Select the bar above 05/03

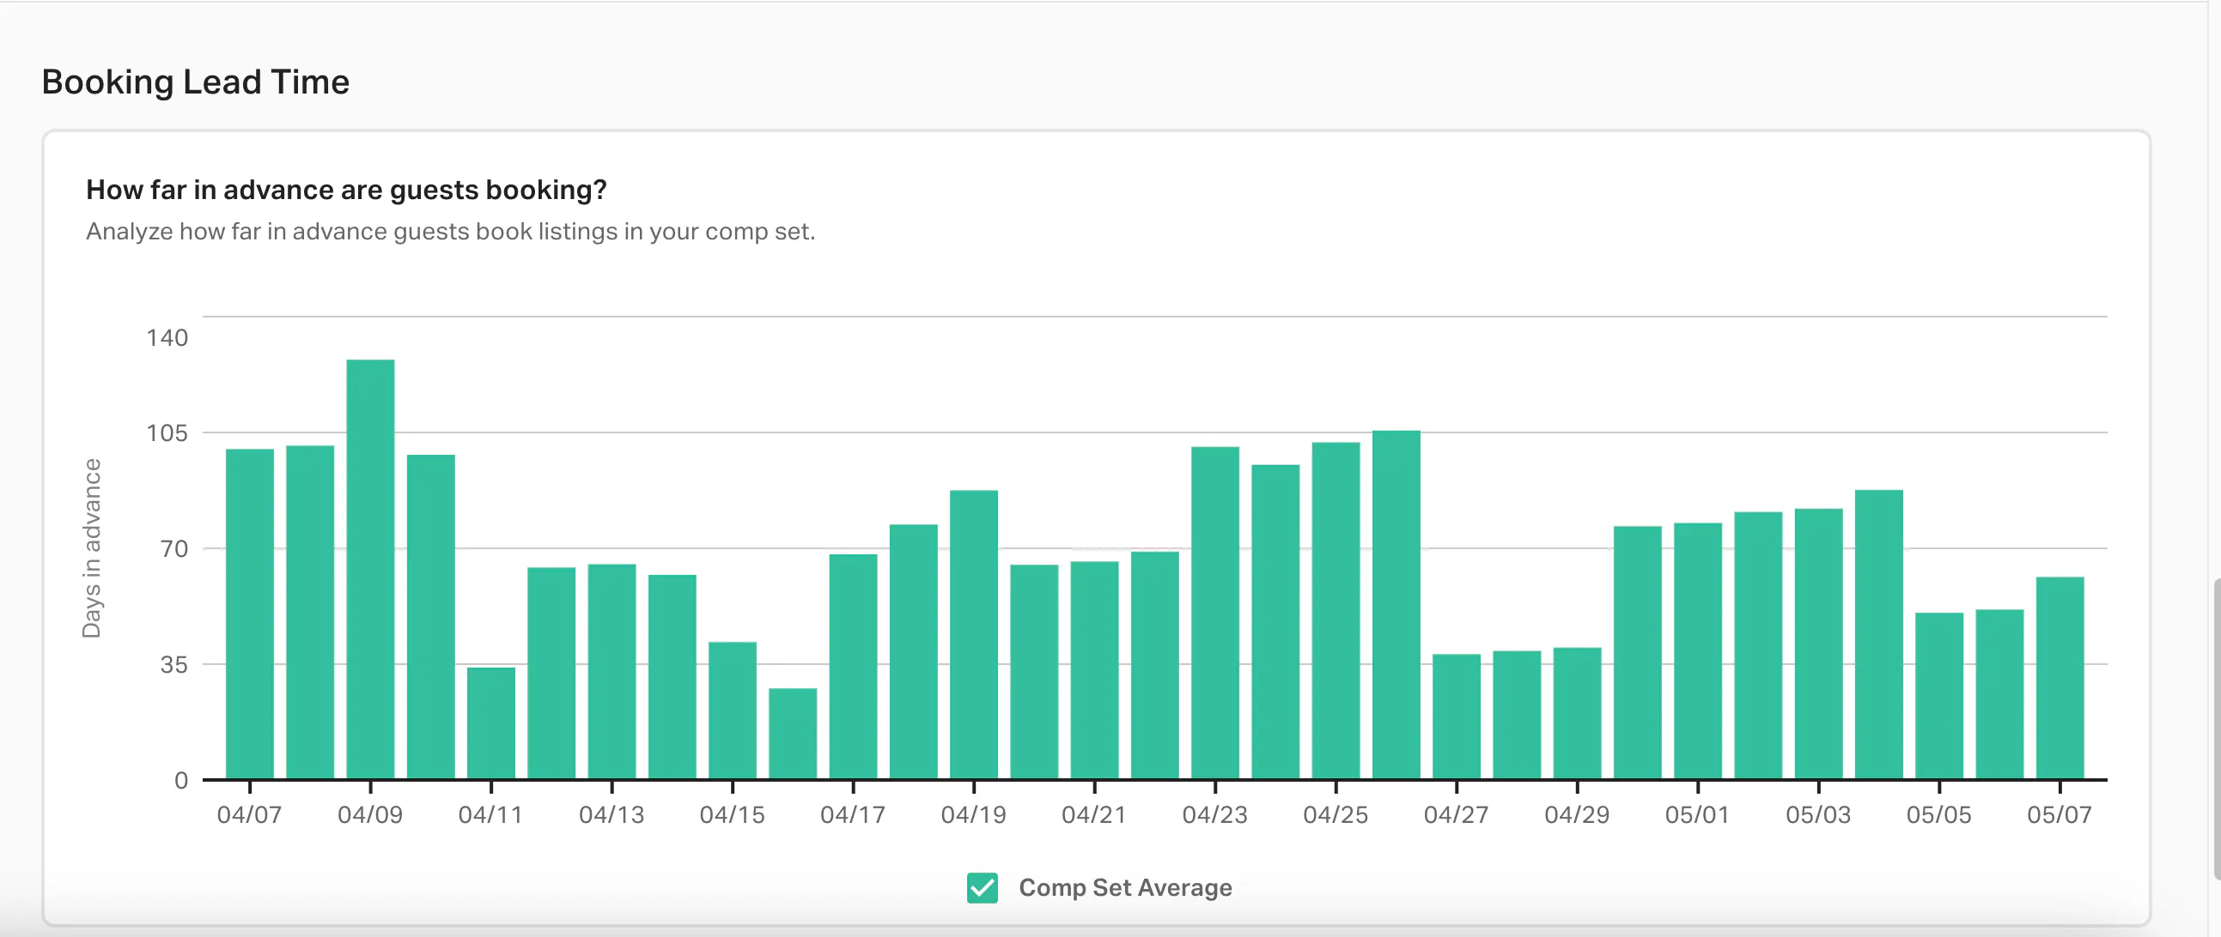tap(1819, 644)
